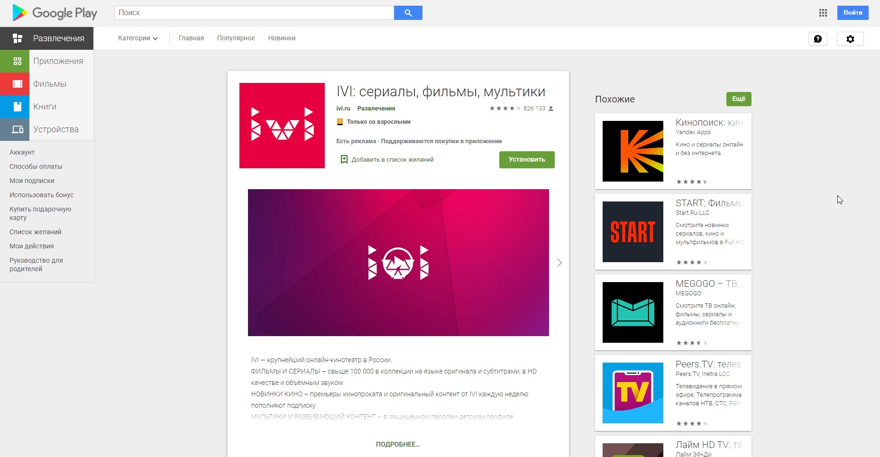Image resolution: width=880 pixels, height=457 pixels.
Task: Play the IVI promo video
Action: click(398, 263)
